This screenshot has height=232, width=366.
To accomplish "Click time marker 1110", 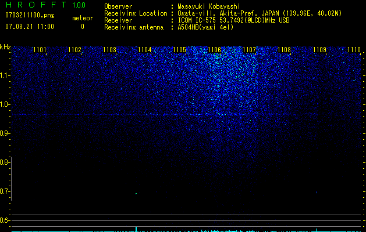I will 354,49.
